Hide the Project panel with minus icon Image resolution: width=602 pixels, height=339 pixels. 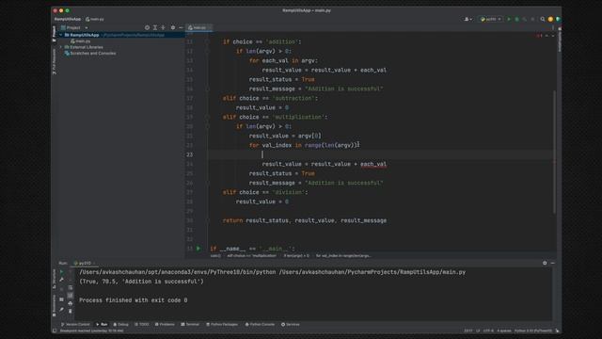(181, 27)
